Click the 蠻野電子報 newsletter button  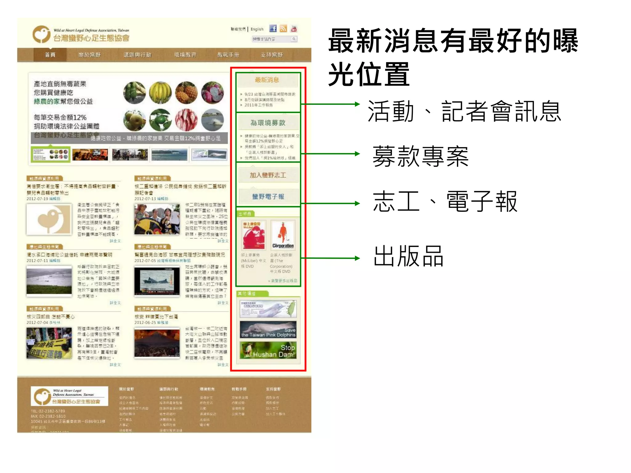[268, 196]
